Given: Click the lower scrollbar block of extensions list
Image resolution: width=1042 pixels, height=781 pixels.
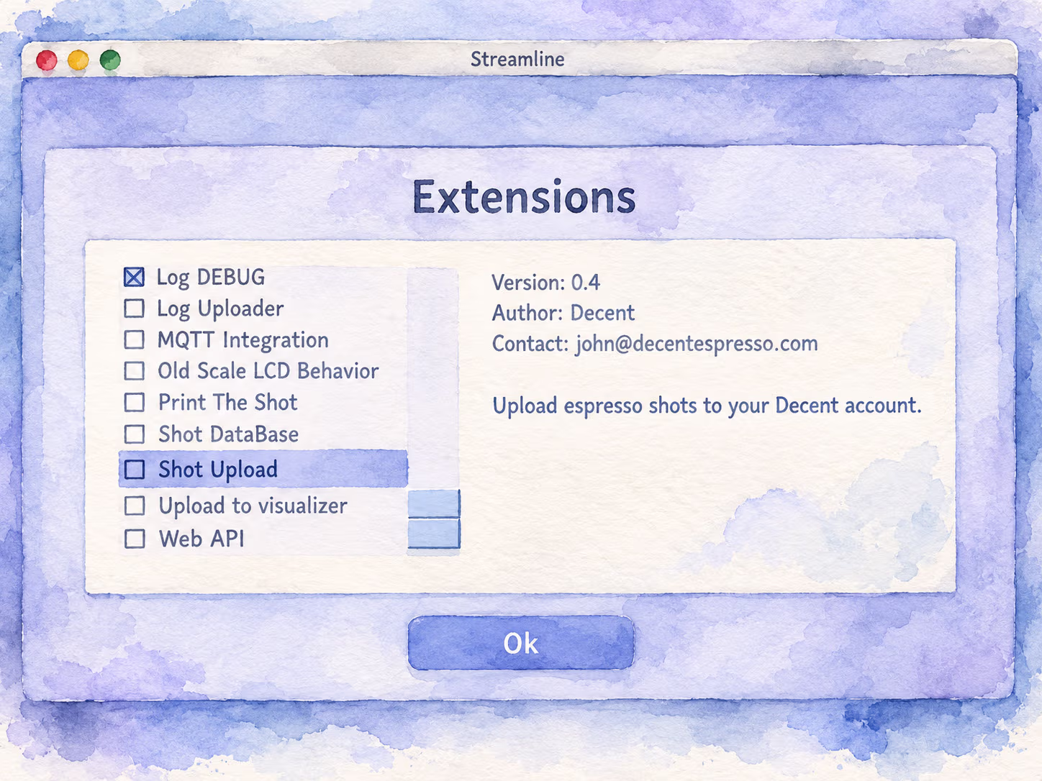Looking at the screenshot, I should pyautogui.click(x=434, y=534).
